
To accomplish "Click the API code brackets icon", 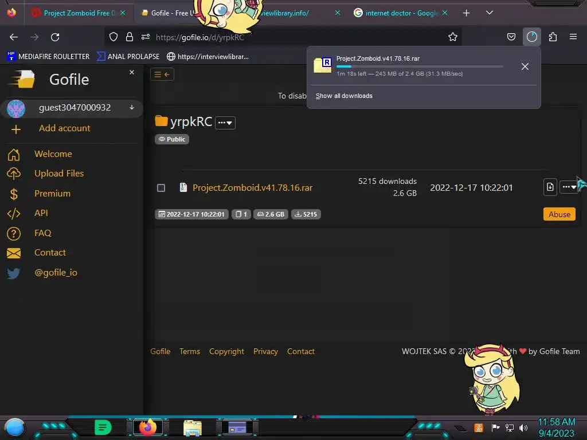I will tap(14, 213).
